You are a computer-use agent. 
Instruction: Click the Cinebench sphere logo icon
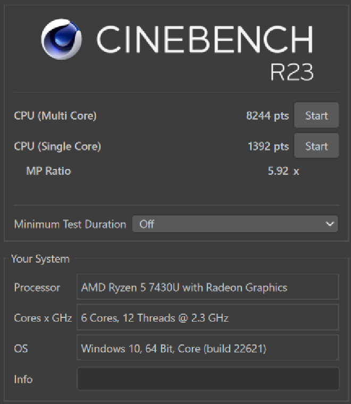tap(62, 40)
